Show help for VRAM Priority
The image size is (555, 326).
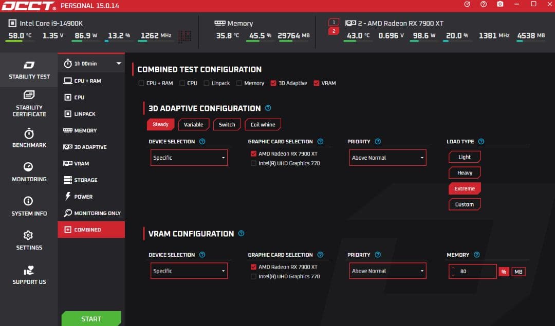click(x=378, y=255)
